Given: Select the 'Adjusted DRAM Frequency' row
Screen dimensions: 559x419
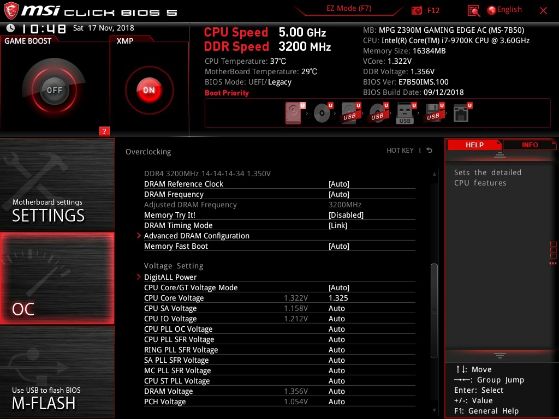Looking at the screenshot, I should [x=279, y=205].
